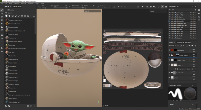Viewport: 201px width, 110px height.
Task: Add new asset with plus icon
Action: point(34,106)
